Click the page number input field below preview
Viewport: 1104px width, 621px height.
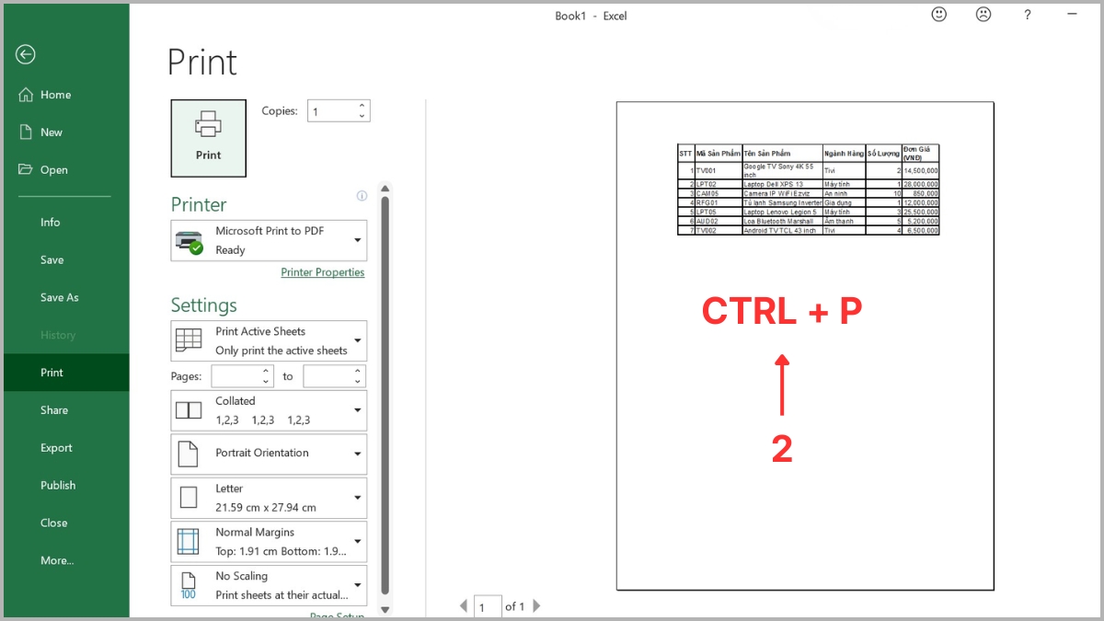tap(488, 605)
